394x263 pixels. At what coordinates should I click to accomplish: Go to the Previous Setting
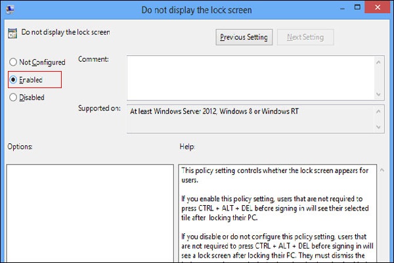244,37
